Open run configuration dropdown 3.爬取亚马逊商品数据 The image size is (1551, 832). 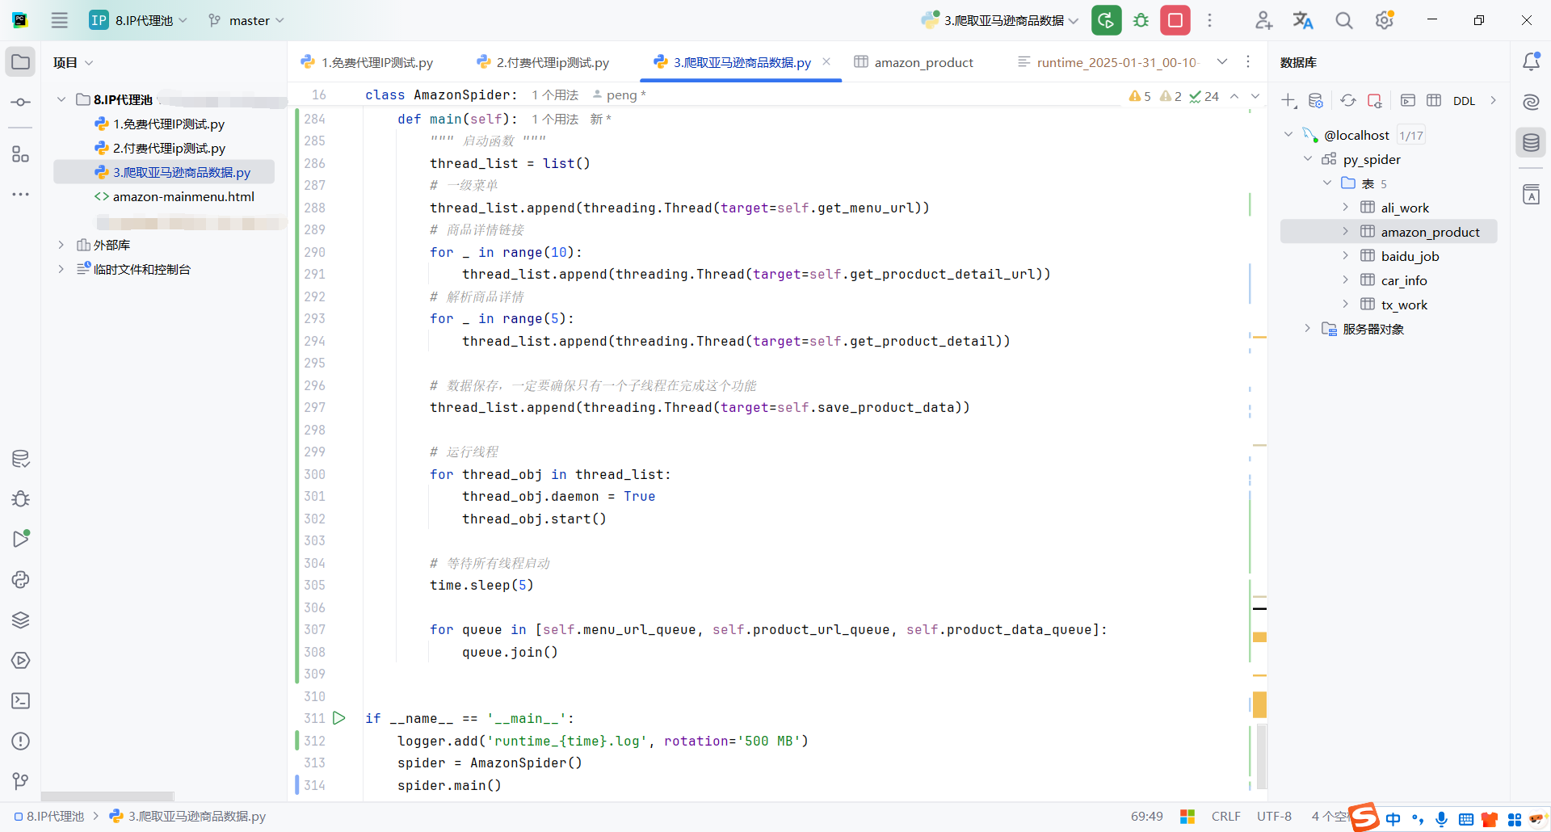1001,20
